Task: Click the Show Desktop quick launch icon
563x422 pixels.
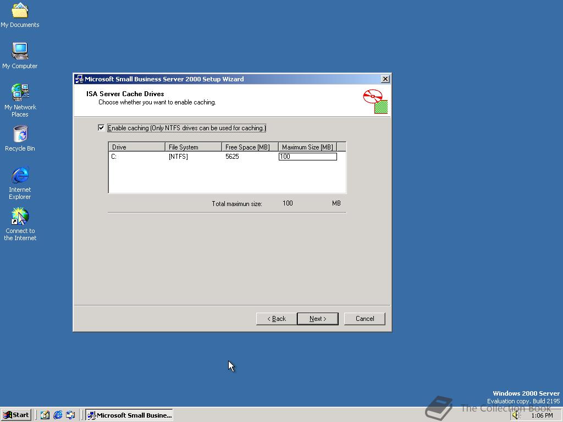Action: [45, 415]
